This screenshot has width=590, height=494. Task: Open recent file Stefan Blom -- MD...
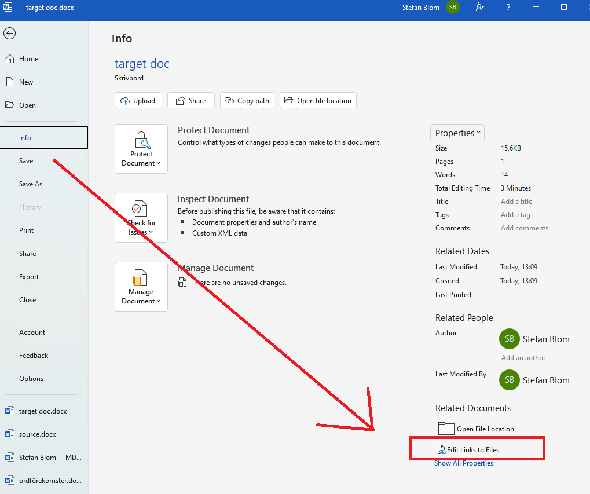[45, 458]
